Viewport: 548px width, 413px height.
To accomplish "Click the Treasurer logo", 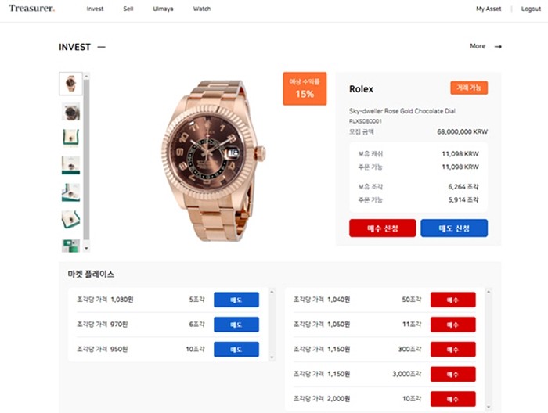I will point(31,9).
